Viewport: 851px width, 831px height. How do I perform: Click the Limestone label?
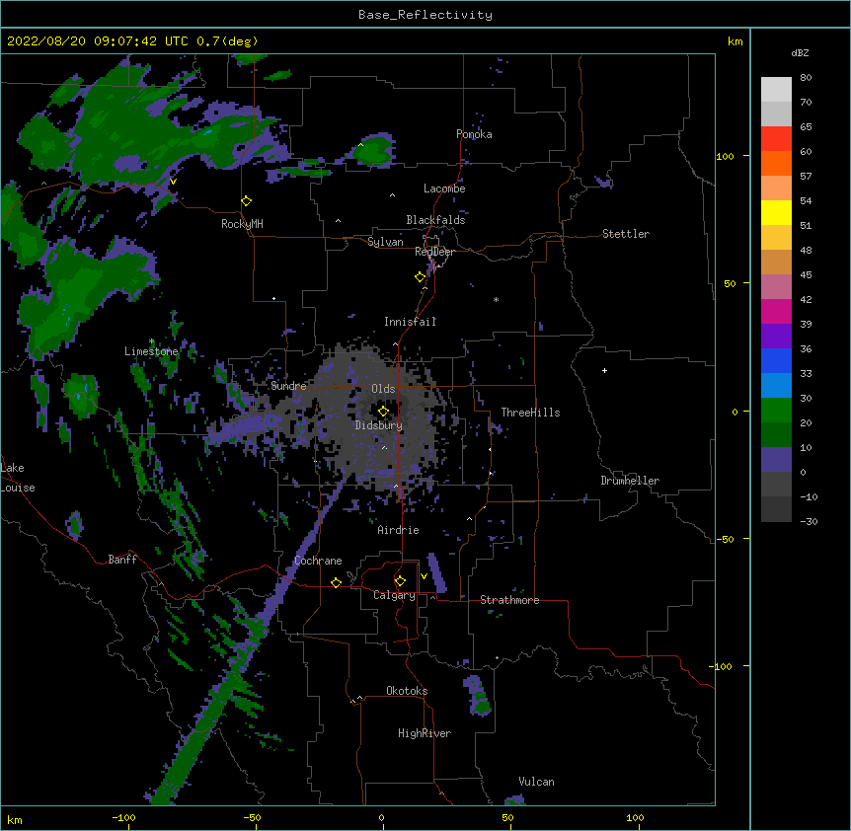pyautogui.click(x=151, y=351)
